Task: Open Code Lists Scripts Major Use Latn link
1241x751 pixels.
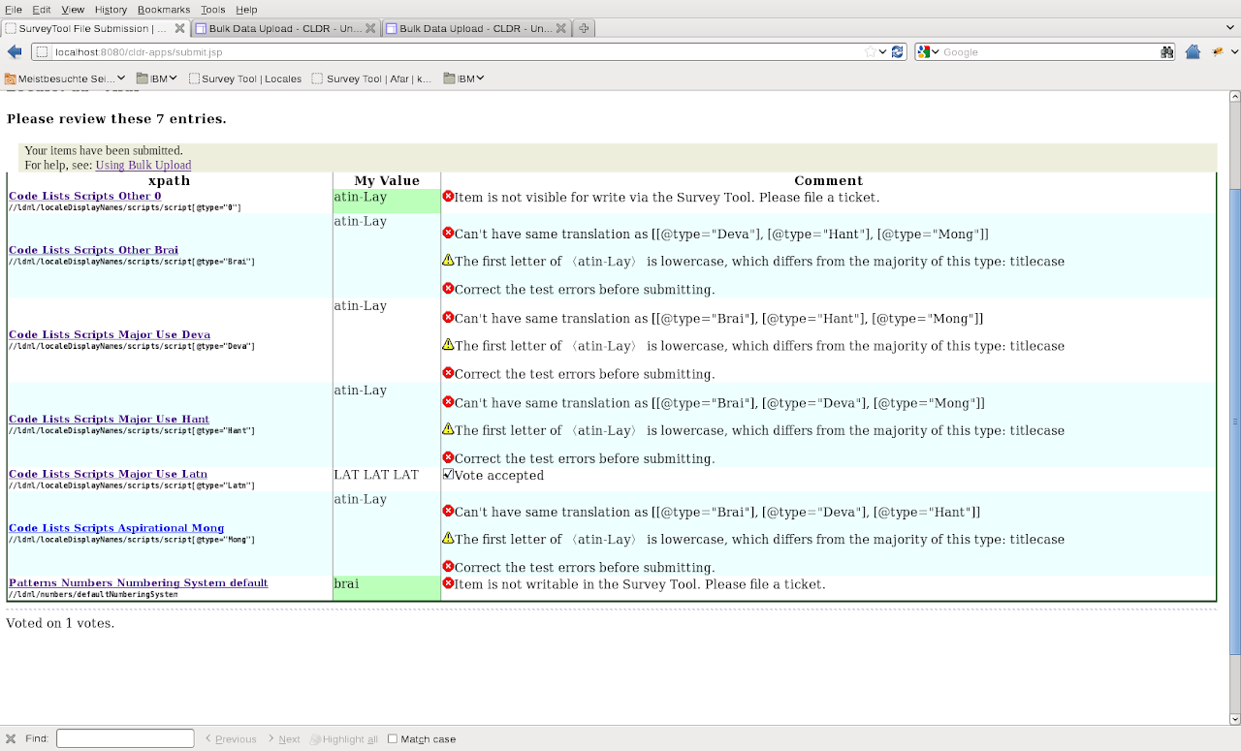Action: click(108, 474)
